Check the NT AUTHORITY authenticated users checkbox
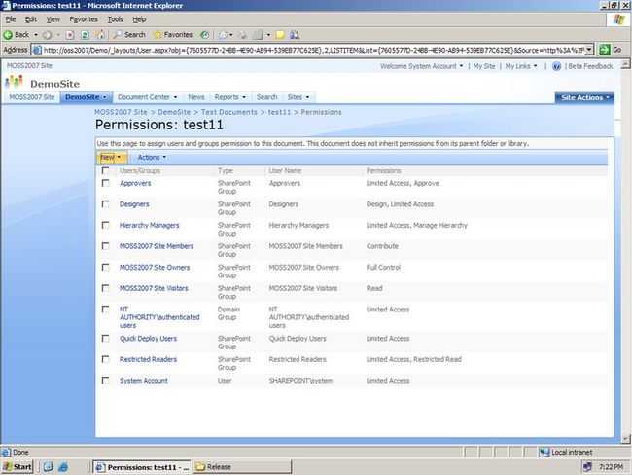This screenshot has width=632, height=475. 106,310
